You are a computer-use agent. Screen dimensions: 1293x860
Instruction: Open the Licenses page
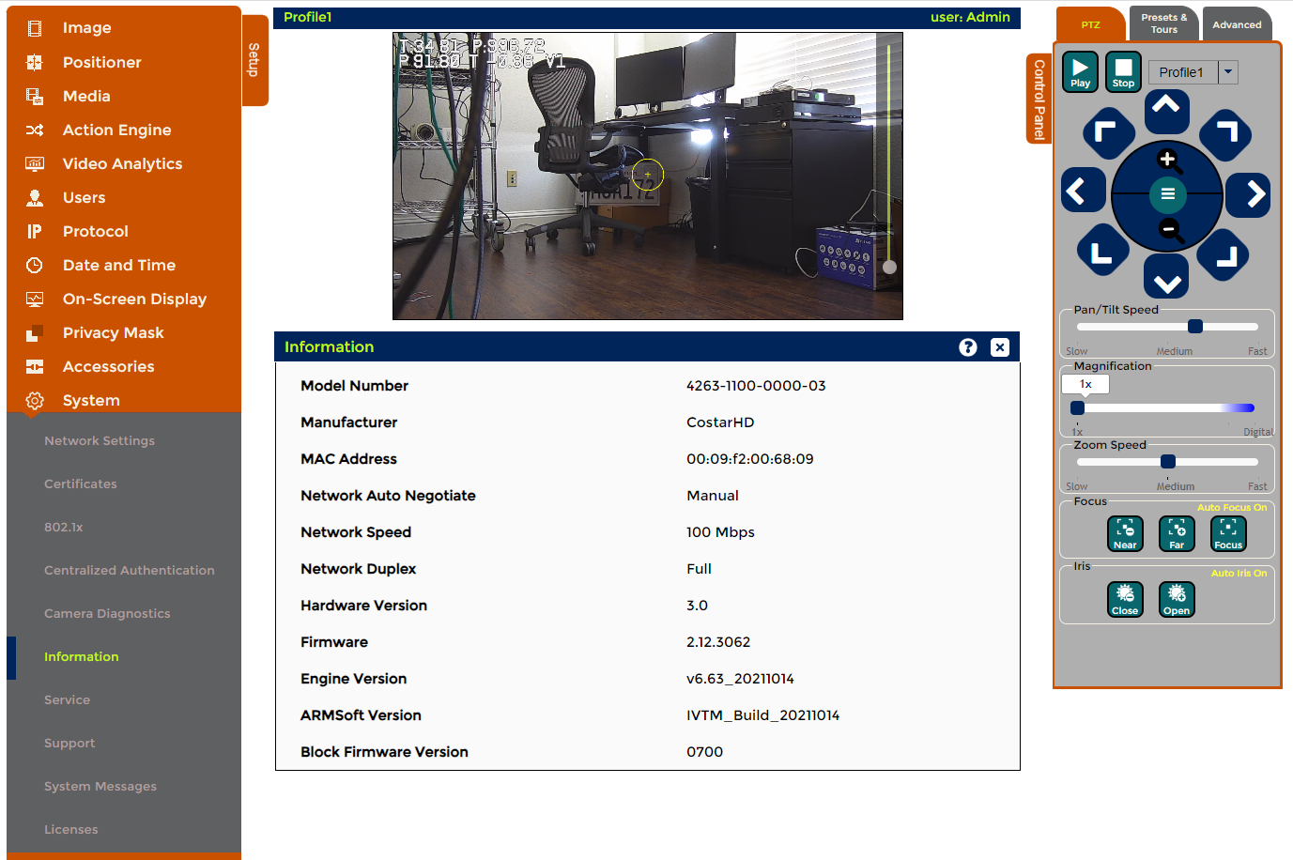(71, 829)
